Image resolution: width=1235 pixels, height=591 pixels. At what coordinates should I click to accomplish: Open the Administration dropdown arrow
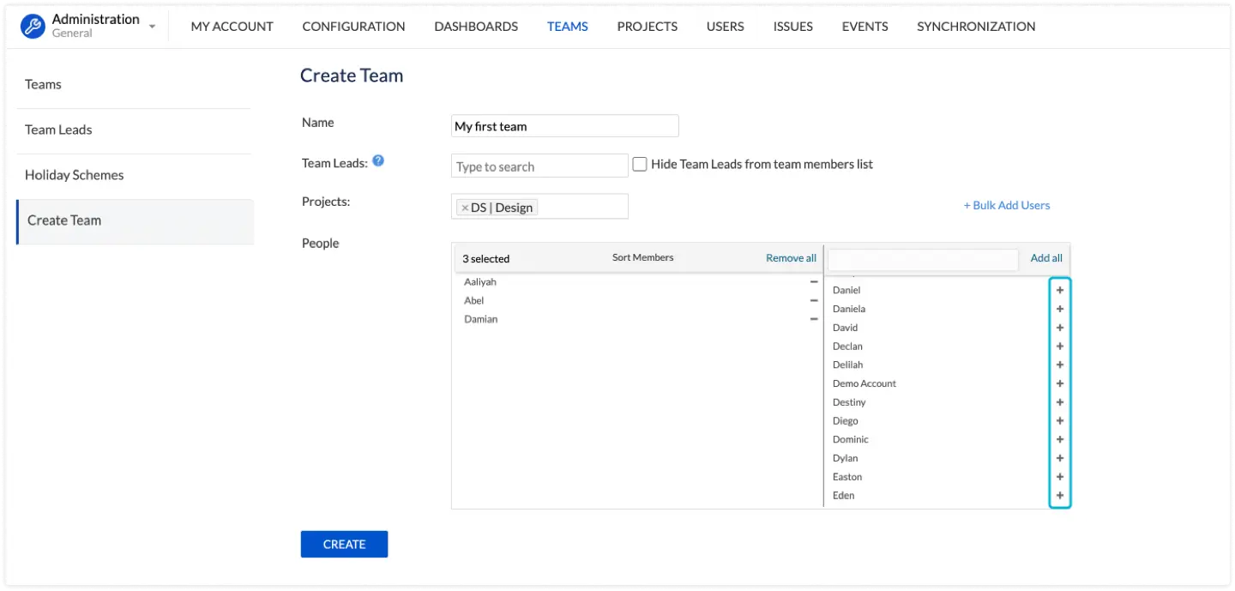(x=153, y=27)
